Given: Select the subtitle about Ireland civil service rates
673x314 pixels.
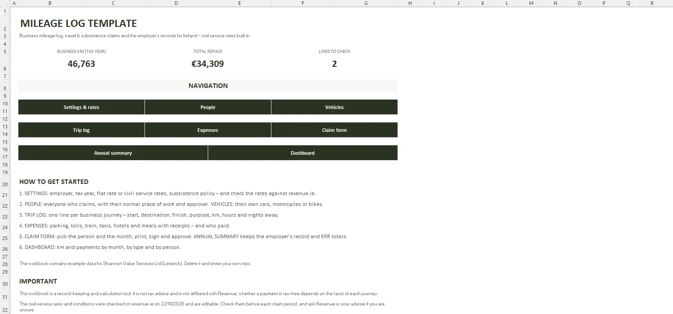Looking at the screenshot, I should point(135,36).
